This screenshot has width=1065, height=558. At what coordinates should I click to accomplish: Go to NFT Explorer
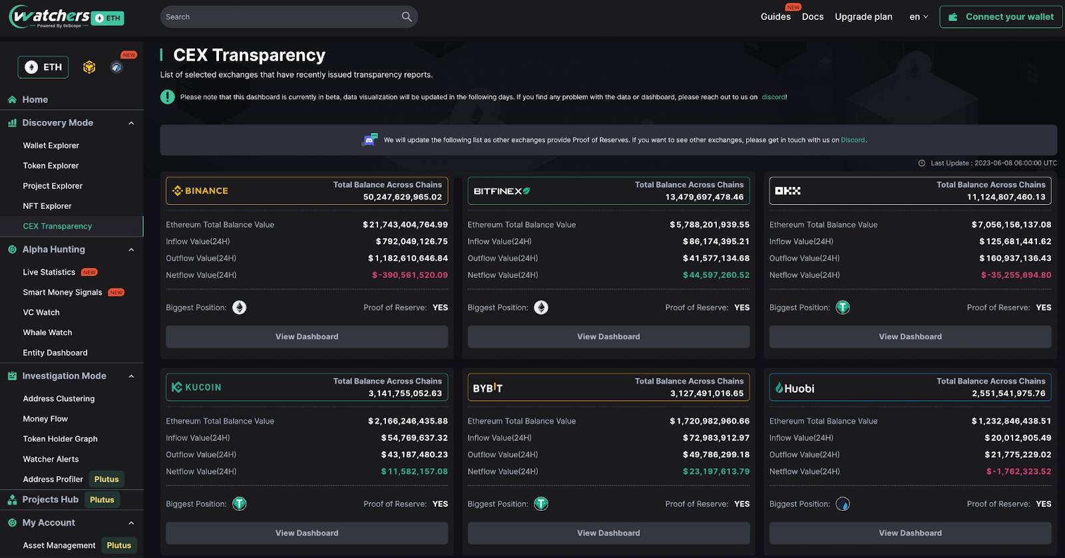coord(47,206)
